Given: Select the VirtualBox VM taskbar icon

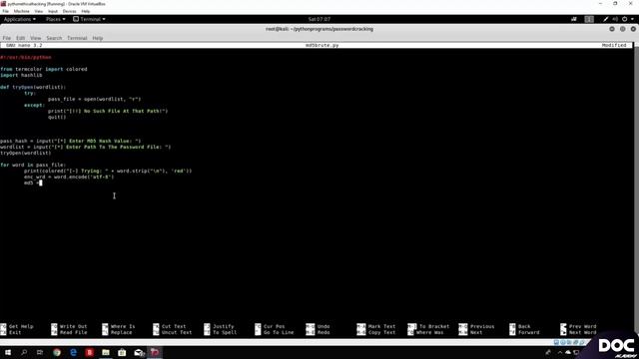Looking at the screenshot, I should (x=155, y=352).
